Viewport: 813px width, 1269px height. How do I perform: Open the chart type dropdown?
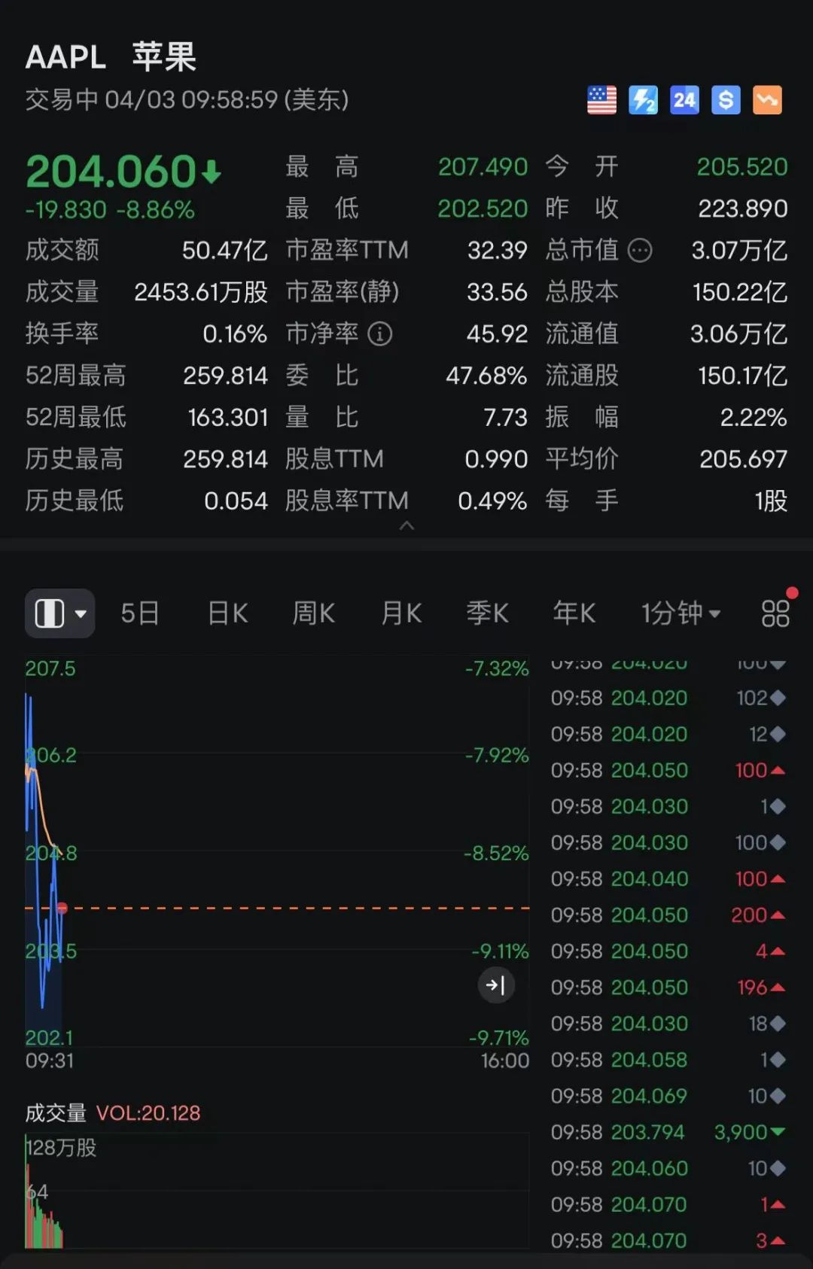(x=60, y=613)
